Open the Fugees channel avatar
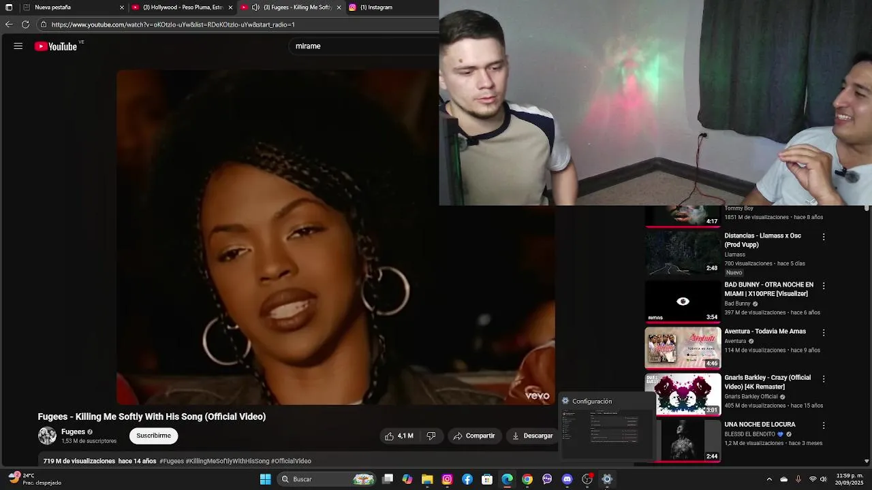872x490 pixels. click(47, 436)
